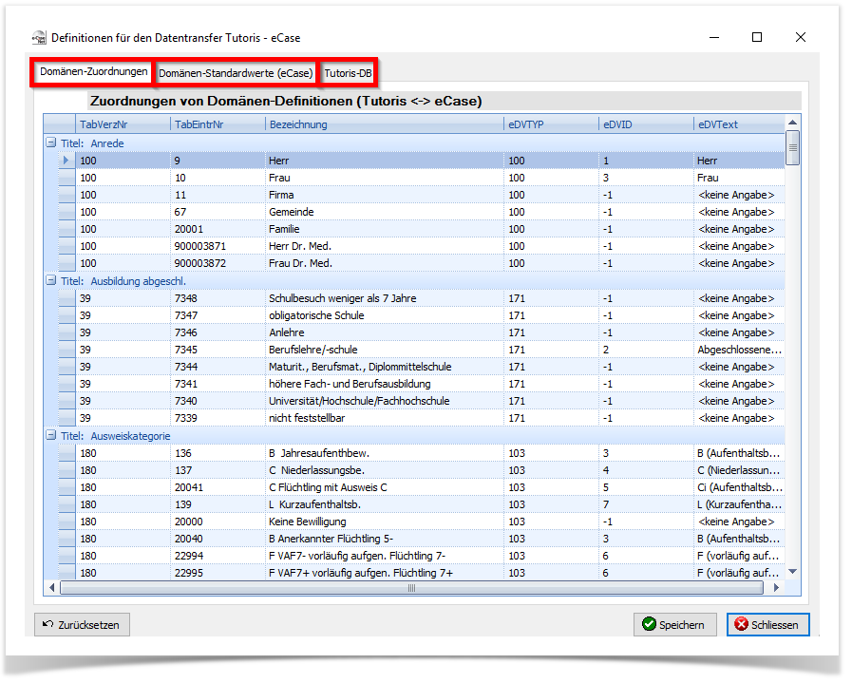Close the dialog with Schliessen button
This screenshot has width=852, height=683.
tap(767, 625)
